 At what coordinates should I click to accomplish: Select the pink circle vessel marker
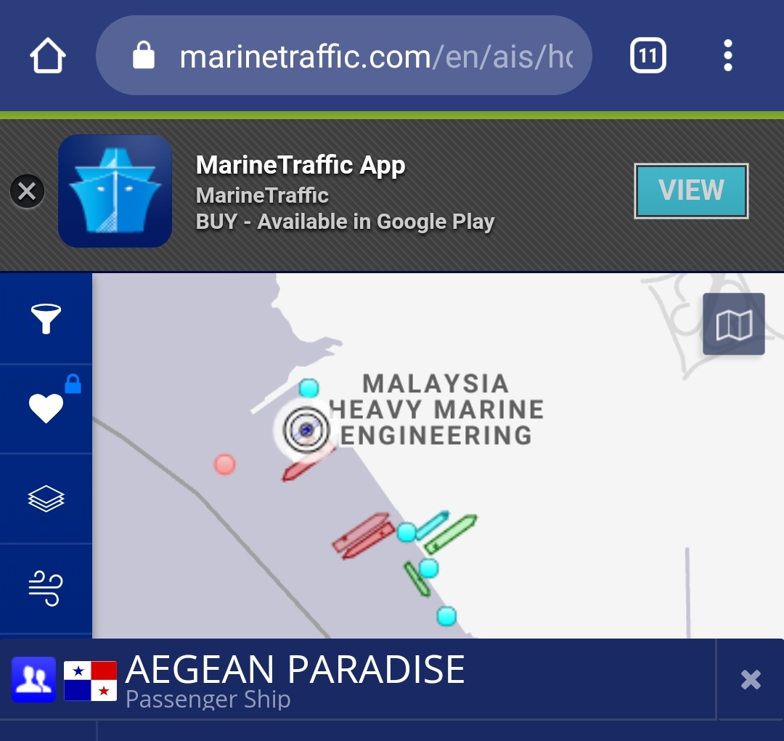[224, 464]
